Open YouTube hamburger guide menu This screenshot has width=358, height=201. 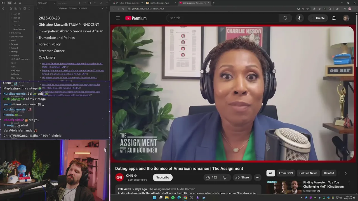(118, 18)
